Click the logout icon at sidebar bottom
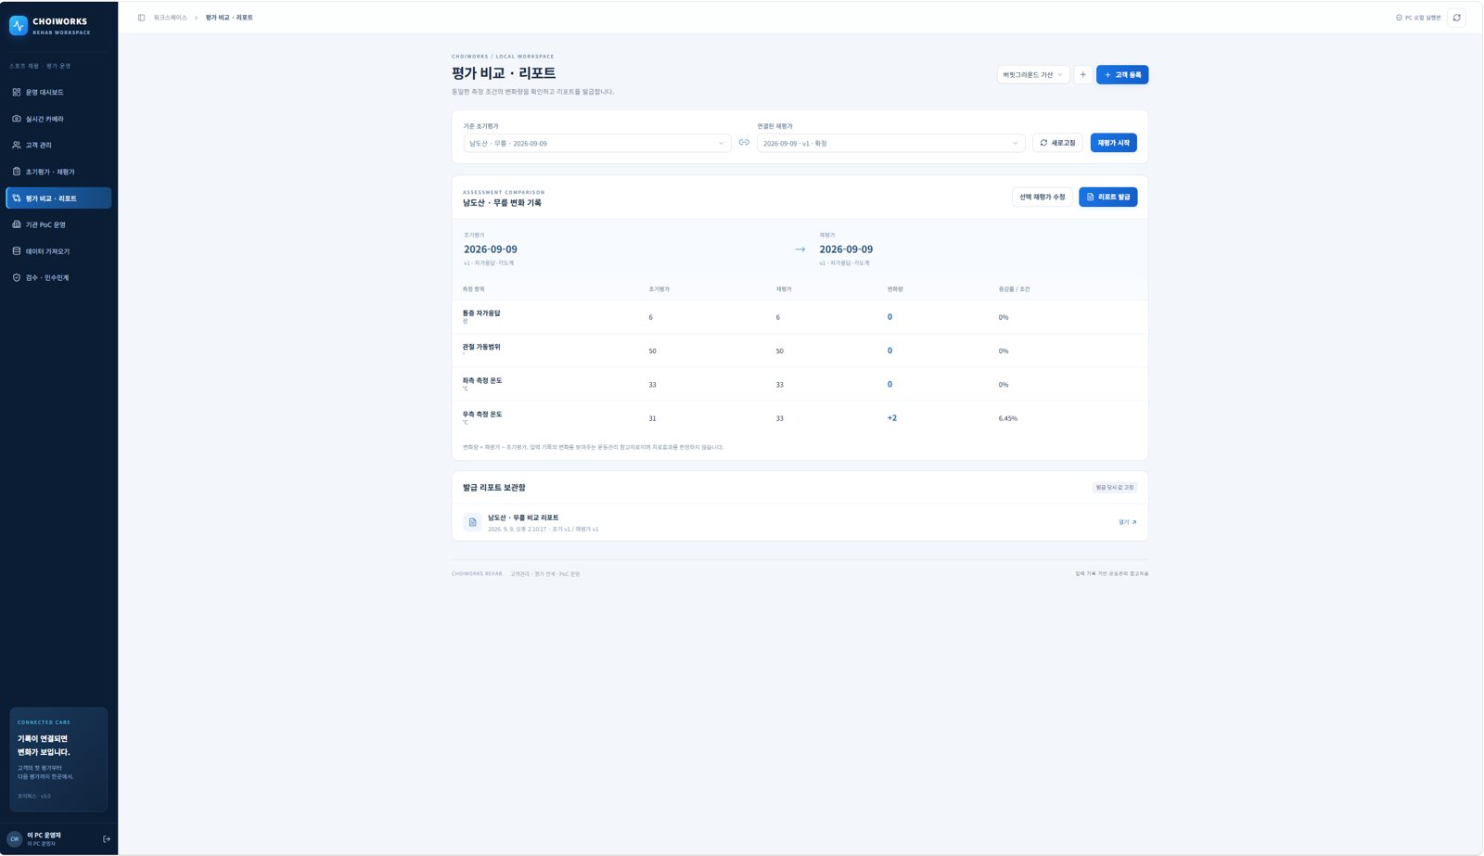This screenshot has height=856, width=1484. (107, 838)
